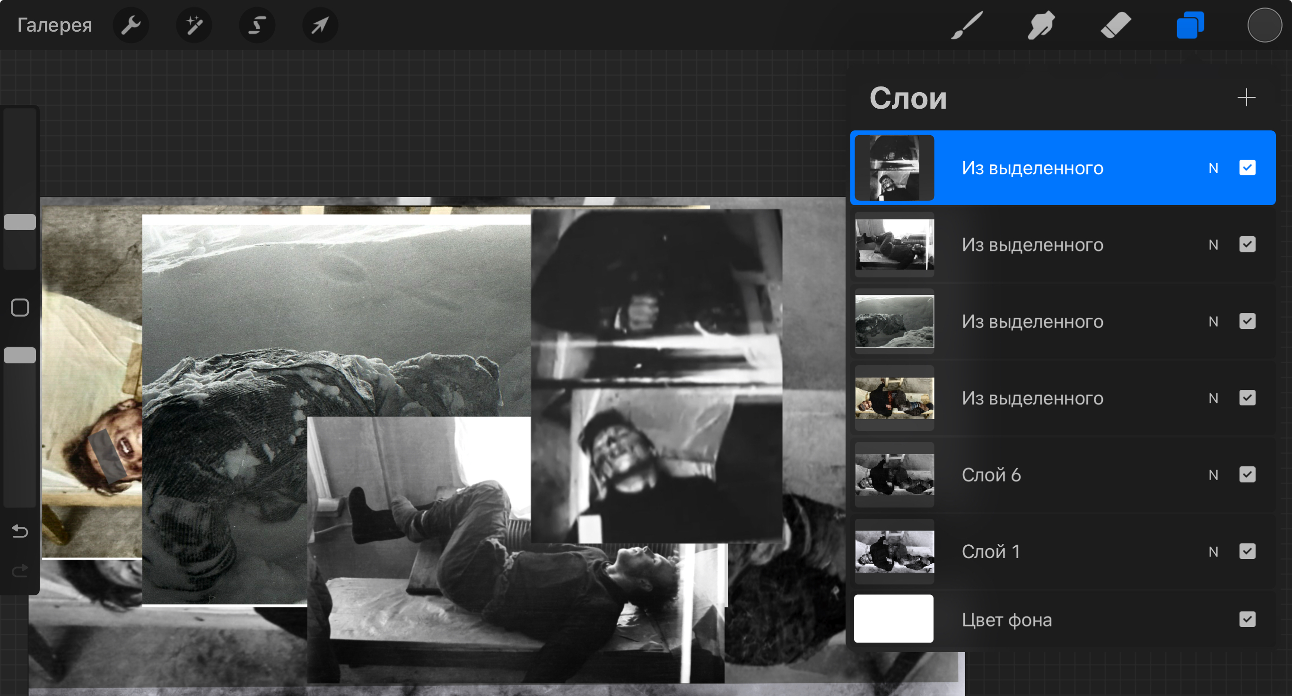
Task: Tap the undo arrow in the sidebar
Action: (x=19, y=531)
